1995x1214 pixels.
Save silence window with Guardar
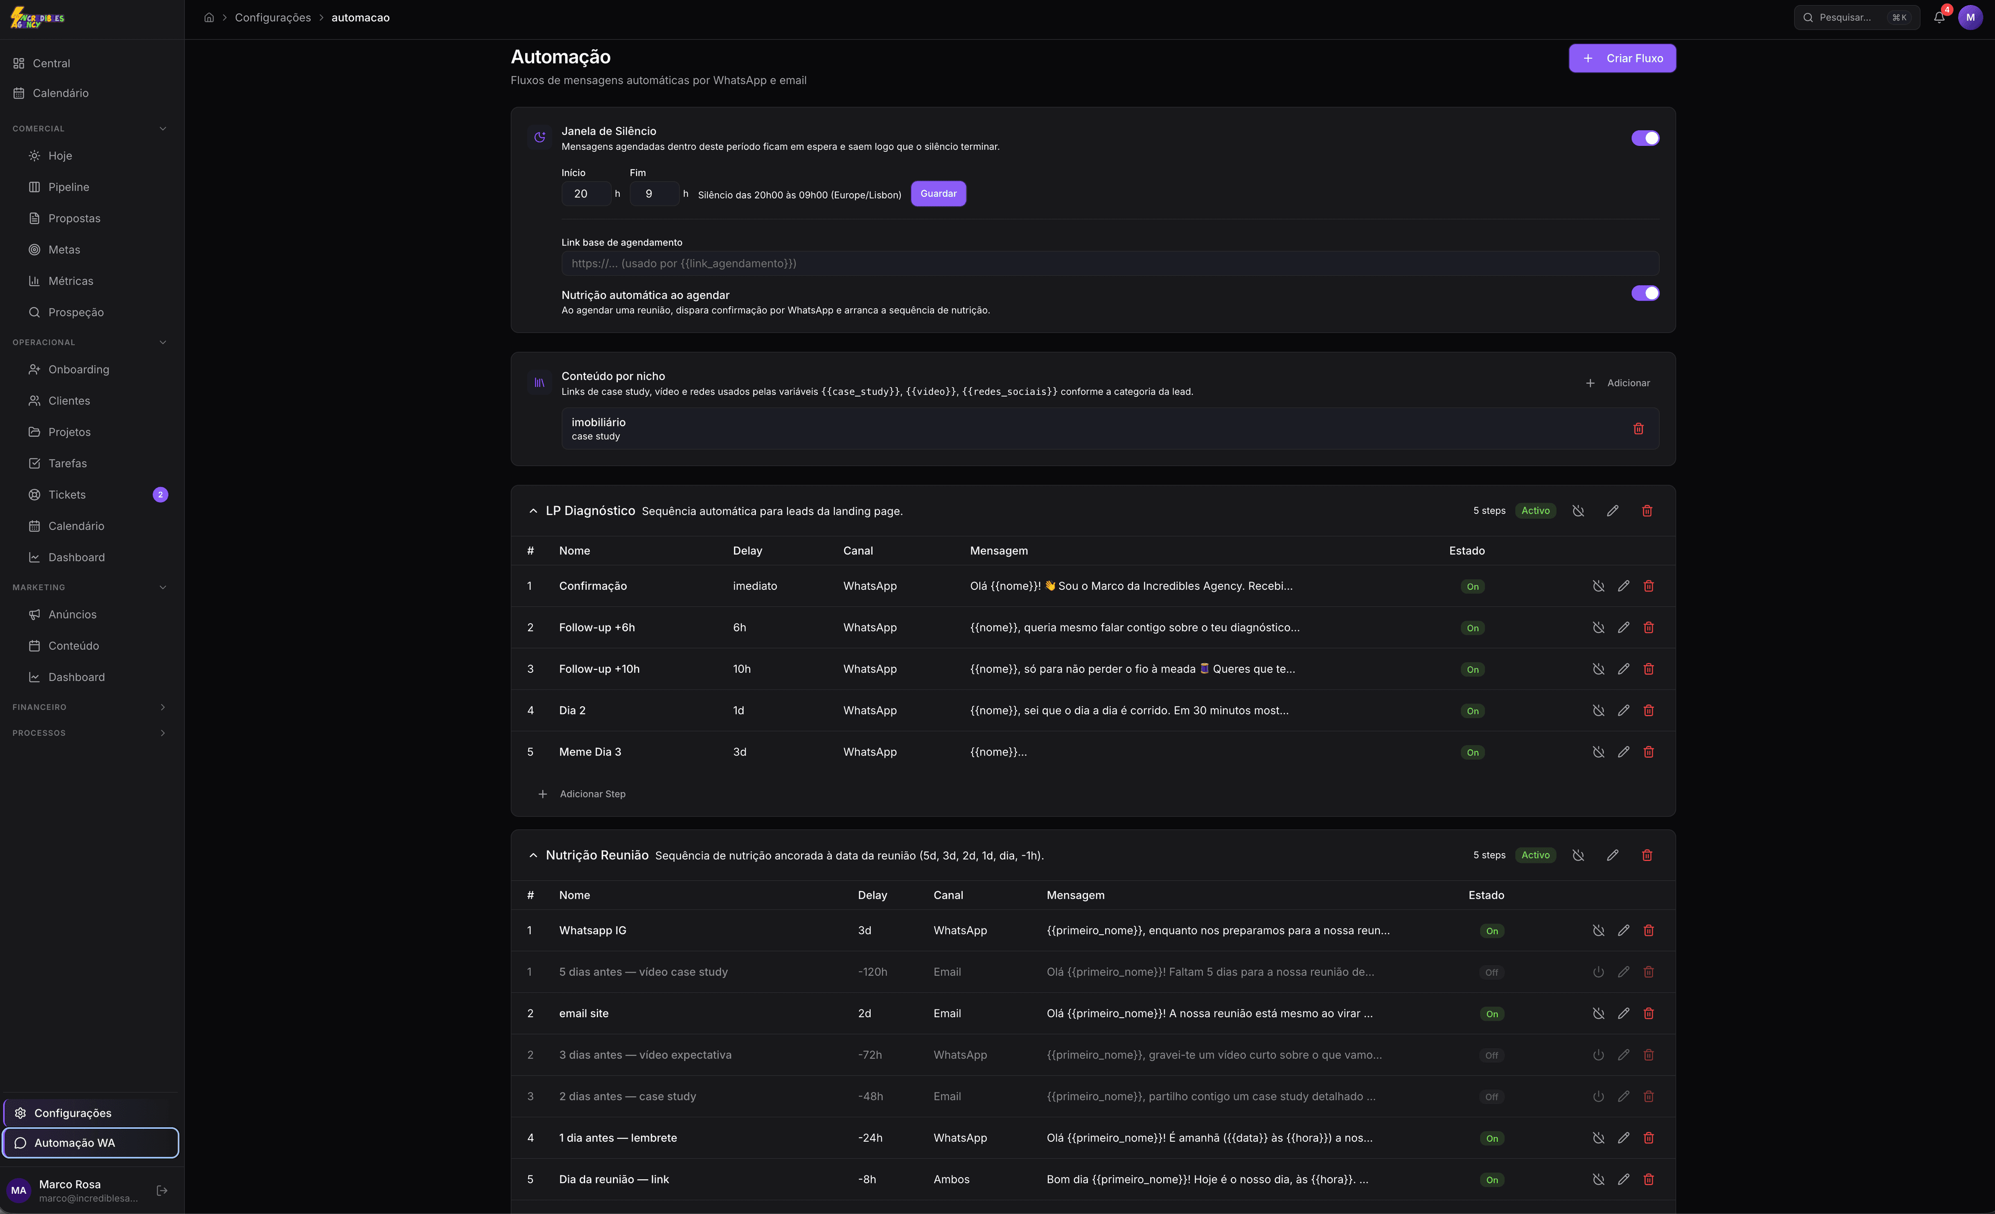pyautogui.click(x=938, y=194)
